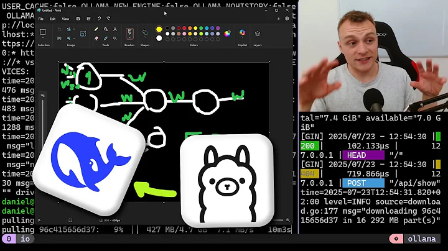
Task: Adjust the zoom slider in Paint status bar
Action: [x=279, y=220]
